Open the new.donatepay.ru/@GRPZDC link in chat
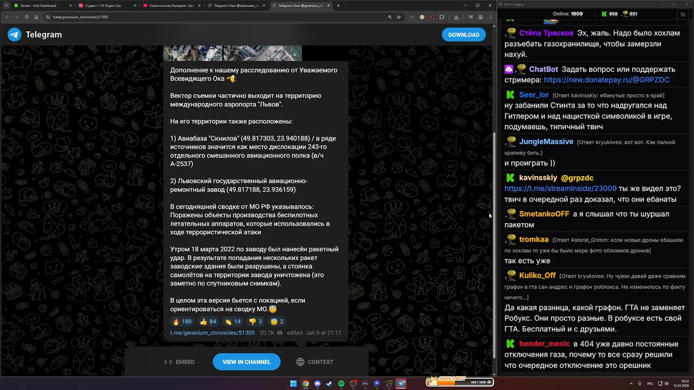This screenshot has width=694, height=390. click(606, 80)
